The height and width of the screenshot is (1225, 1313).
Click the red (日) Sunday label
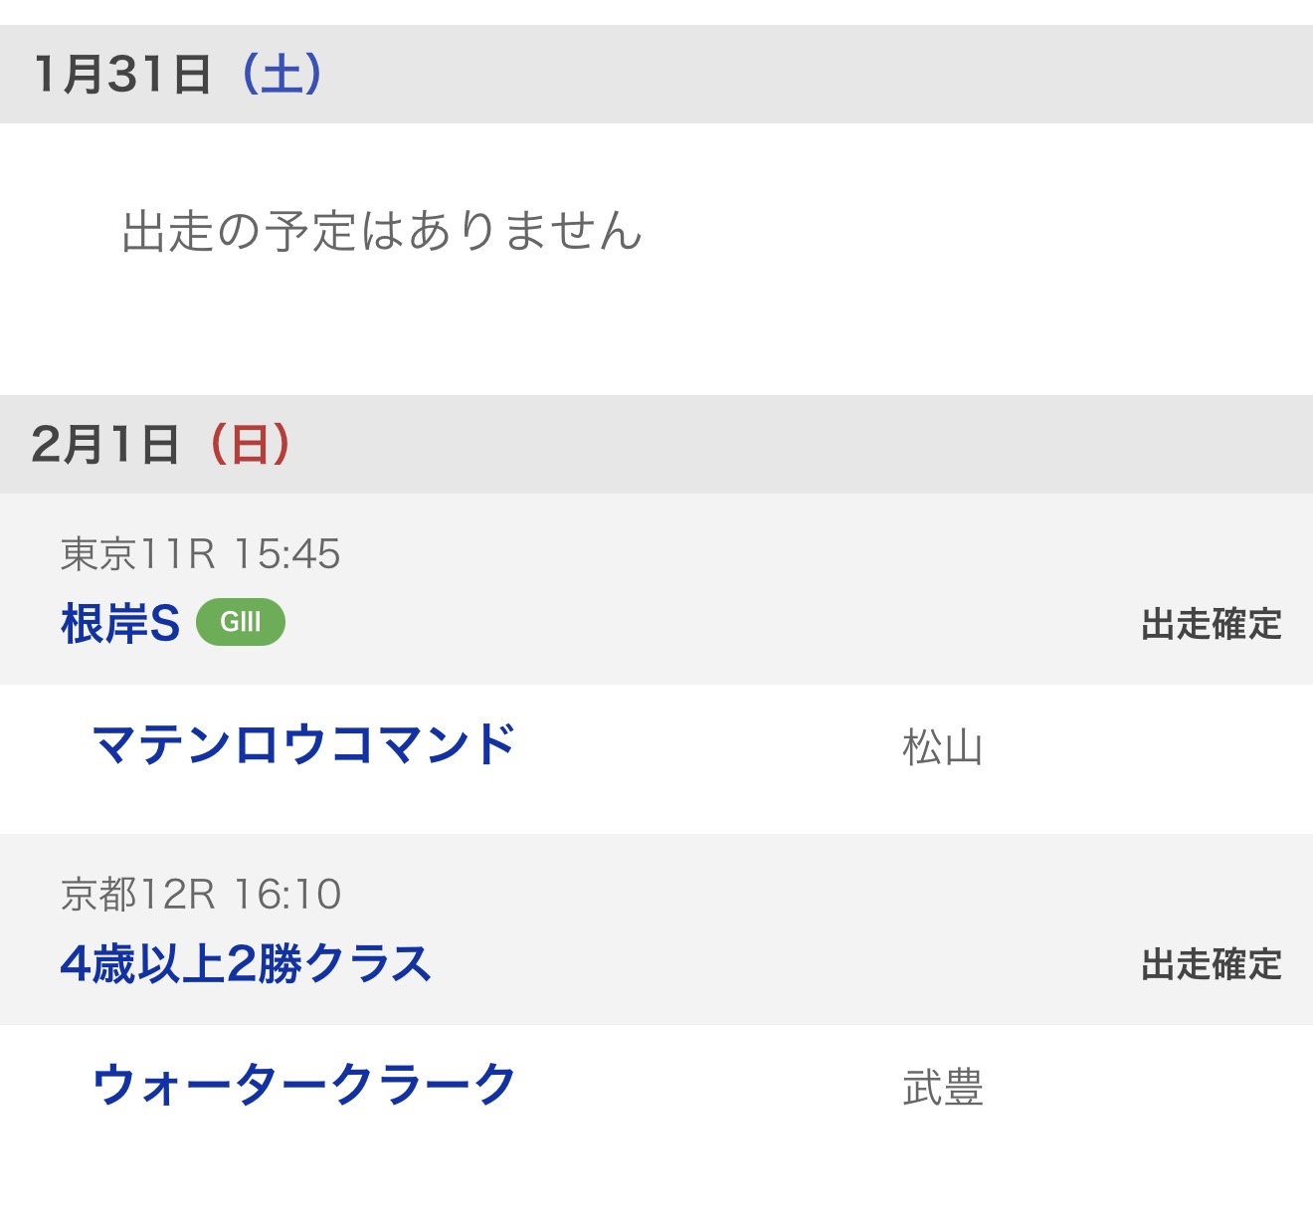[250, 444]
